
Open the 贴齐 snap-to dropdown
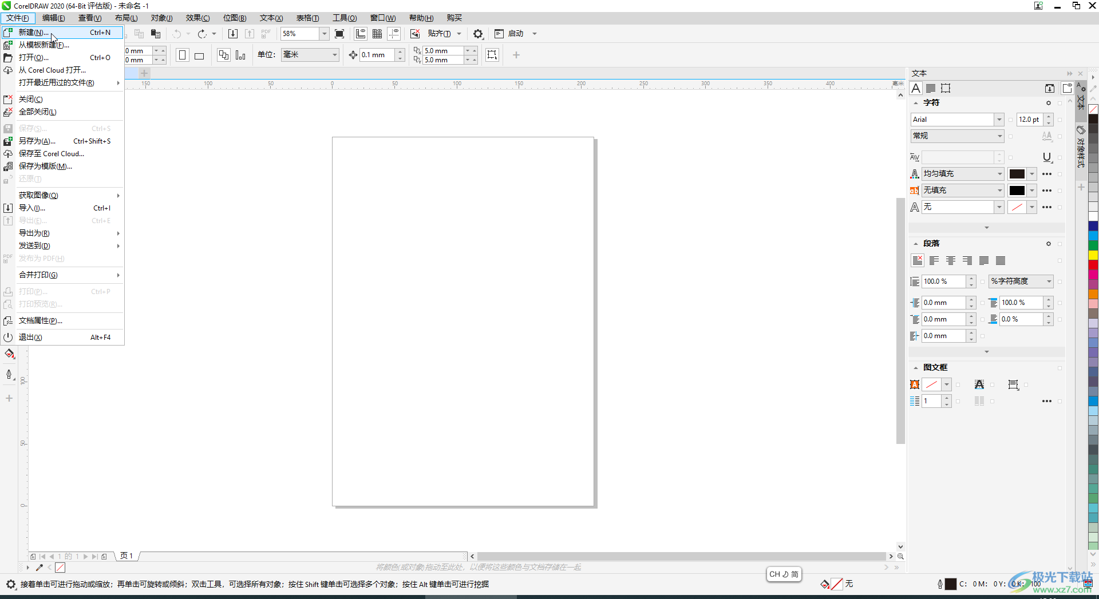459,34
